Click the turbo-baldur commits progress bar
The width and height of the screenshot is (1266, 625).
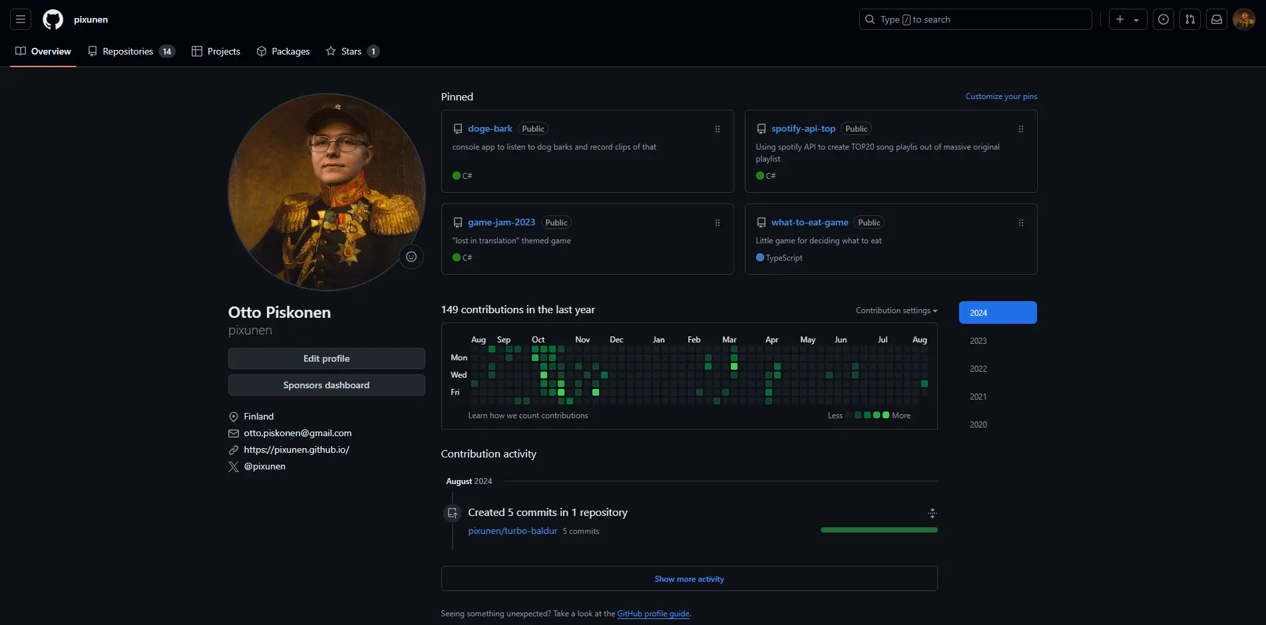tap(879, 530)
